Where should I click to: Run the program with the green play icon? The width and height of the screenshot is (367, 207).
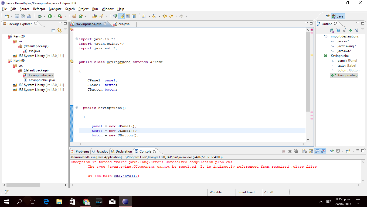pyautogui.click(x=50, y=16)
